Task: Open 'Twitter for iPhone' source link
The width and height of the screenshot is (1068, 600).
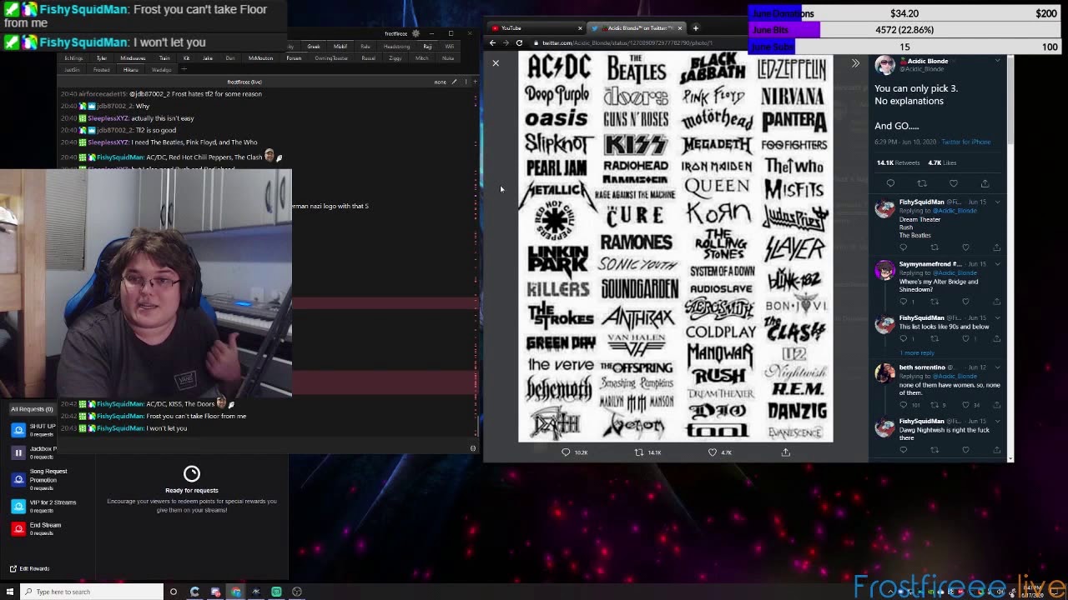Action: (966, 142)
